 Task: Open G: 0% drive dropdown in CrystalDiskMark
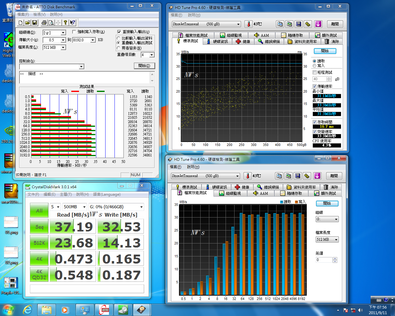116,207
